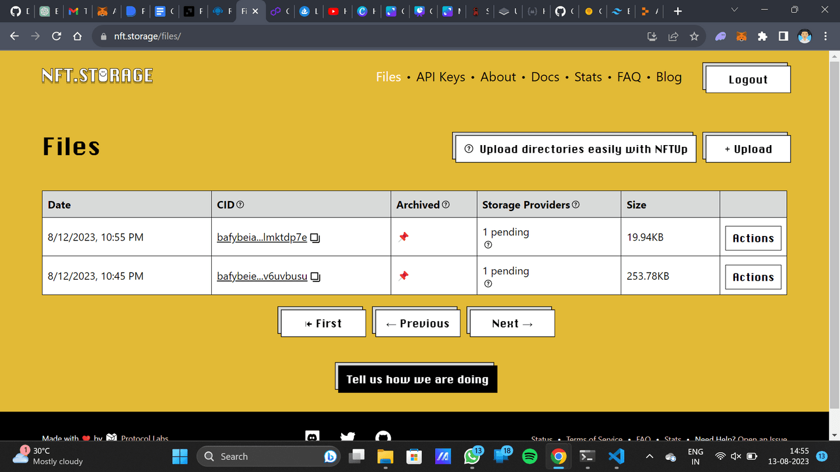840x472 pixels.
Task: Open a new browser tab with plus
Action: tap(677, 11)
